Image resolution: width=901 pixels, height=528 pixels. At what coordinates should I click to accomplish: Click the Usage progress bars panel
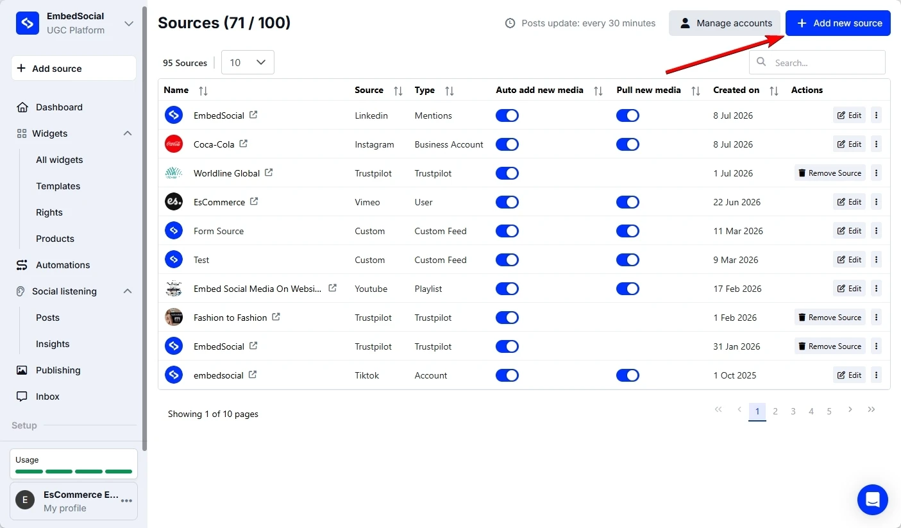coord(74,464)
